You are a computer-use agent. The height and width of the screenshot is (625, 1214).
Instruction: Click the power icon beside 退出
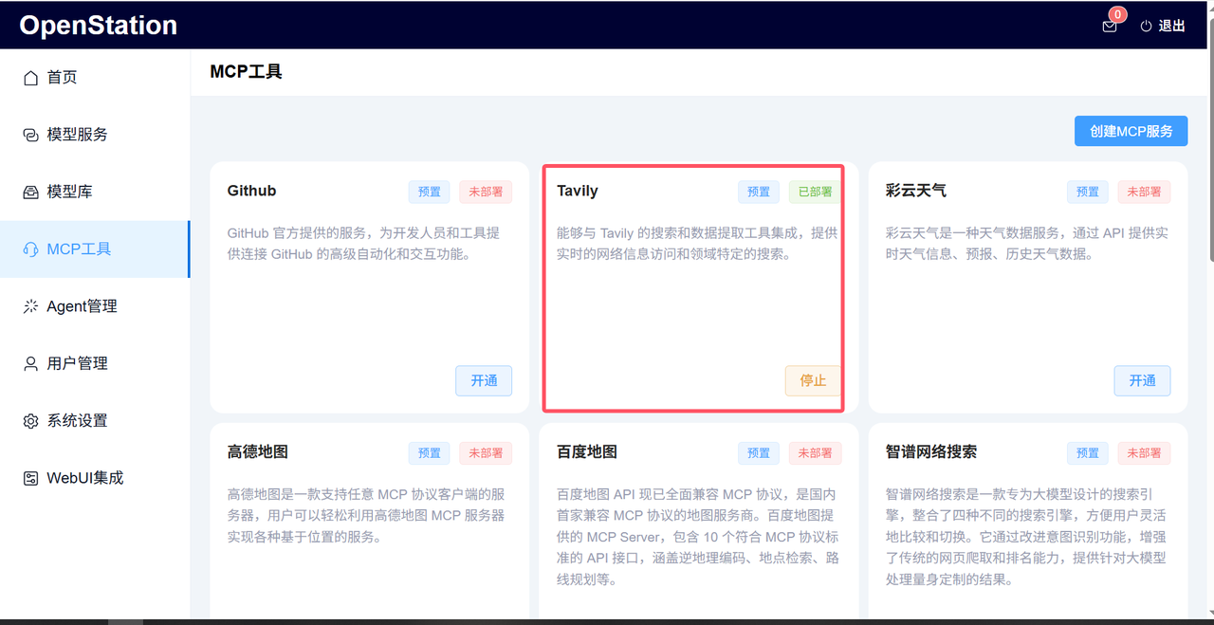click(x=1143, y=26)
